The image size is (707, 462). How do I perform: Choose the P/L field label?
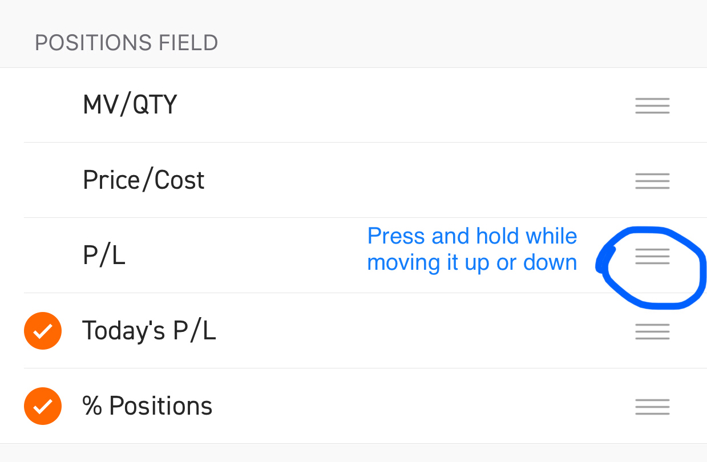tap(104, 256)
